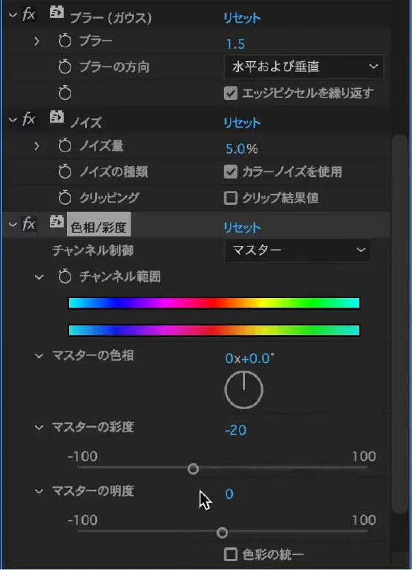This screenshot has width=412, height=570.
Task: Click マスターの彩度 slider handle
Action: [x=193, y=469]
